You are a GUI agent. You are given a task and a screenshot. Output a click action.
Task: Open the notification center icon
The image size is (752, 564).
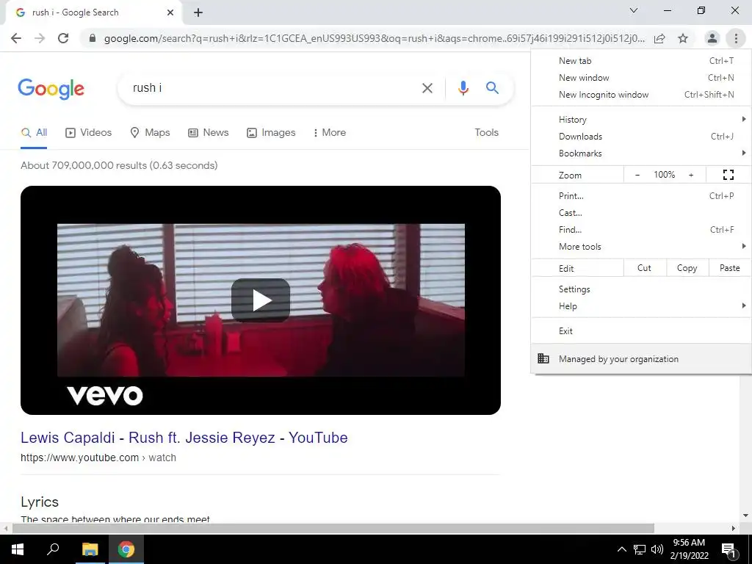point(728,550)
